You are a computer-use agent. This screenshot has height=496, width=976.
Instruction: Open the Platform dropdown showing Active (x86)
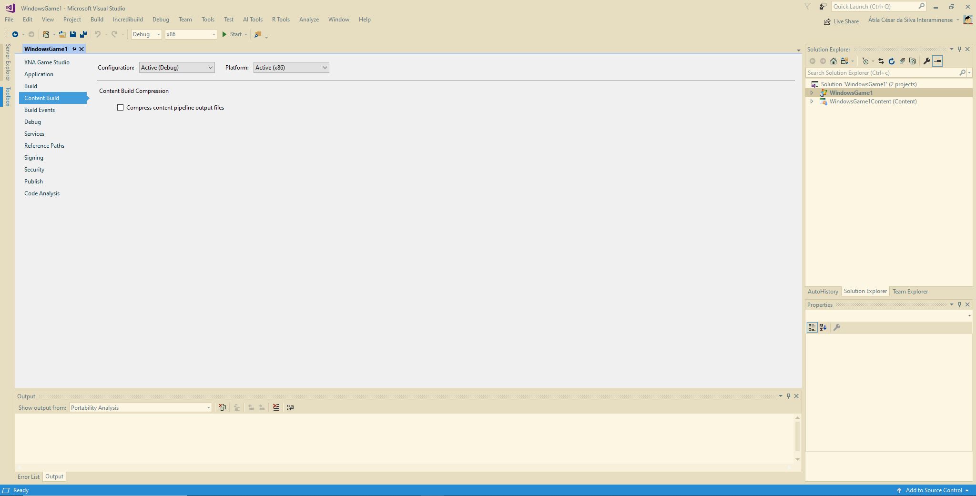click(x=291, y=67)
